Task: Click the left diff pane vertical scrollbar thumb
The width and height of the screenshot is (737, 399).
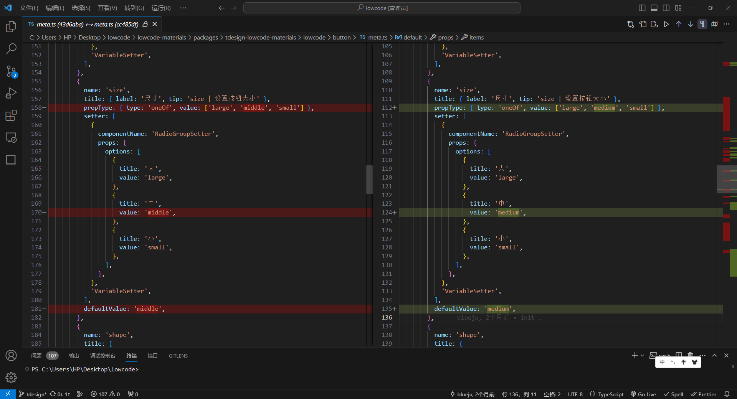Action: point(369,179)
